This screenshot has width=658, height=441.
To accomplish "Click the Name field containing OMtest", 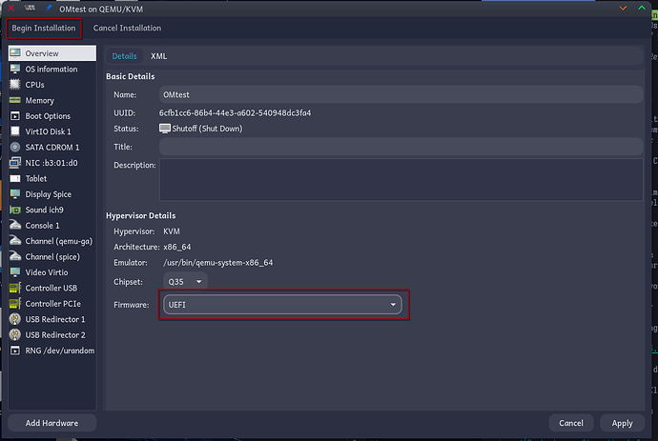I will (x=401, y=94).
